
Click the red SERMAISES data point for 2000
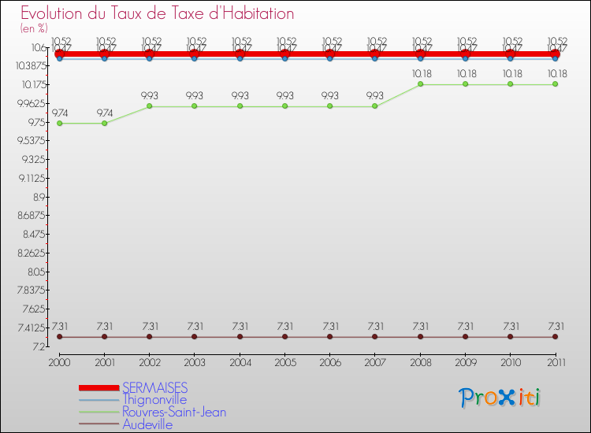(x=60, y=54)
